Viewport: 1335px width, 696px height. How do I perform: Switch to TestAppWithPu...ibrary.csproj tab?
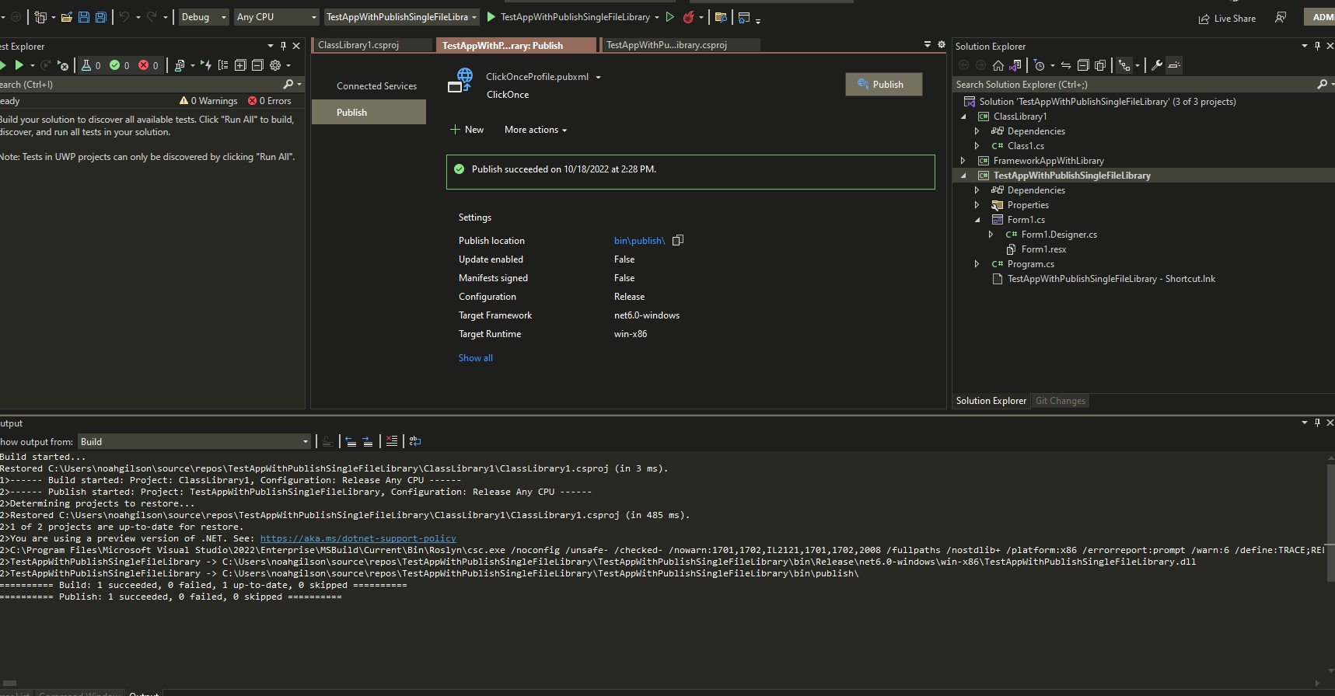coord(680,45)
